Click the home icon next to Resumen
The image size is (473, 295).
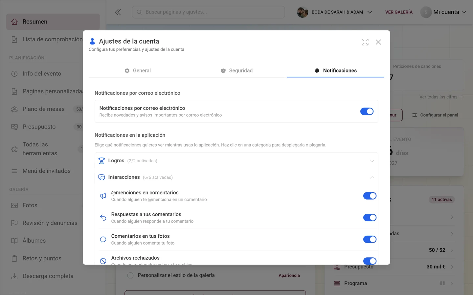14,22
